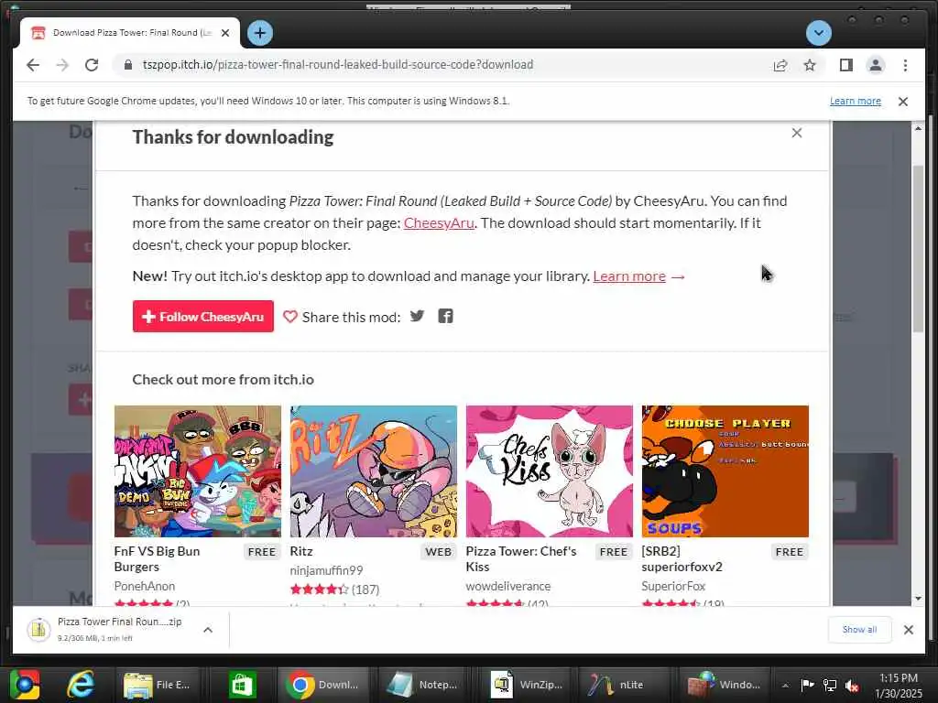938x703 pixels.
Task: Click the first pinned taskbar icon
Action: 25,685
